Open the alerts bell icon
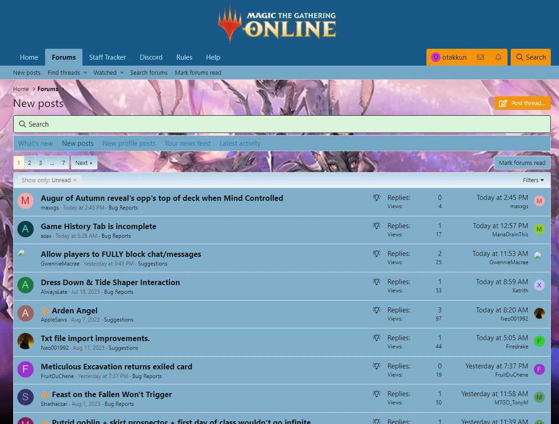 (x=498, y=57)
